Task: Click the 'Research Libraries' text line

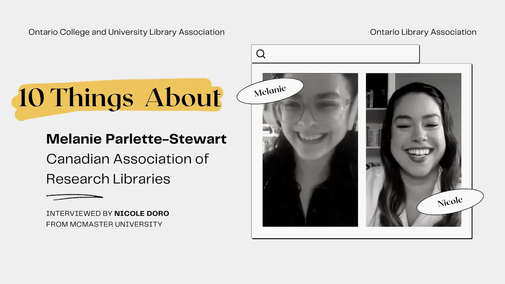Action: click(108, 179)
